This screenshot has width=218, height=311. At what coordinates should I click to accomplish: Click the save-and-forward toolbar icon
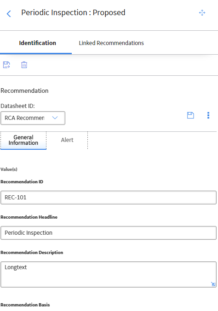tap(6, 65)
